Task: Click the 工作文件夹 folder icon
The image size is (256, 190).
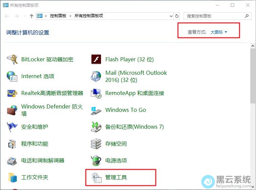Action: pos(12,178)
